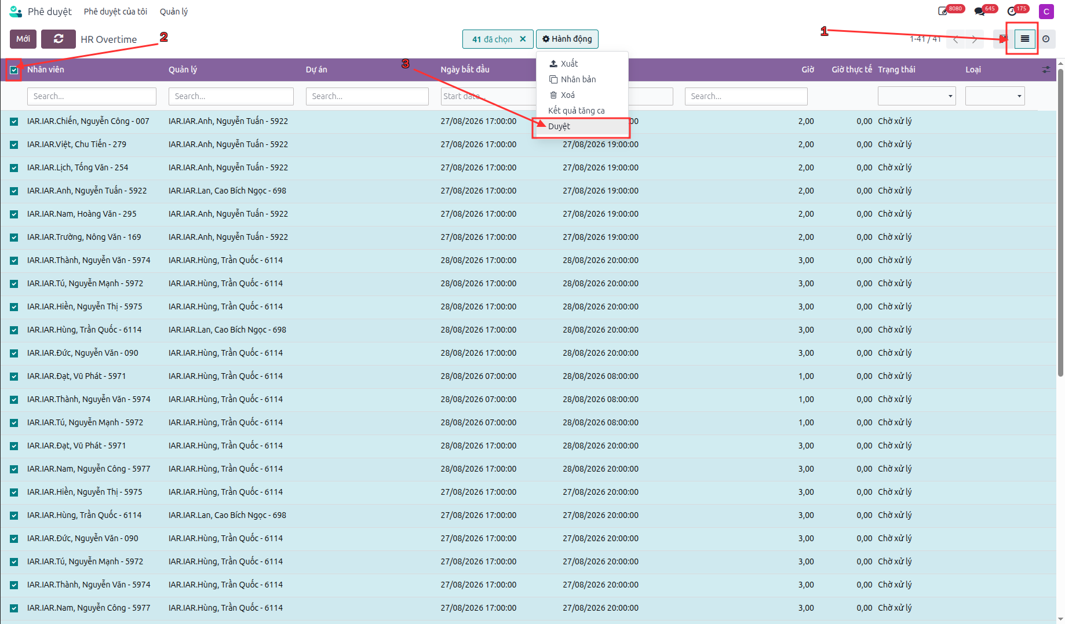The width and height of the screenshot is (1065, 624).
Task: Go to the previous page arrow
Action: point(955,39)
